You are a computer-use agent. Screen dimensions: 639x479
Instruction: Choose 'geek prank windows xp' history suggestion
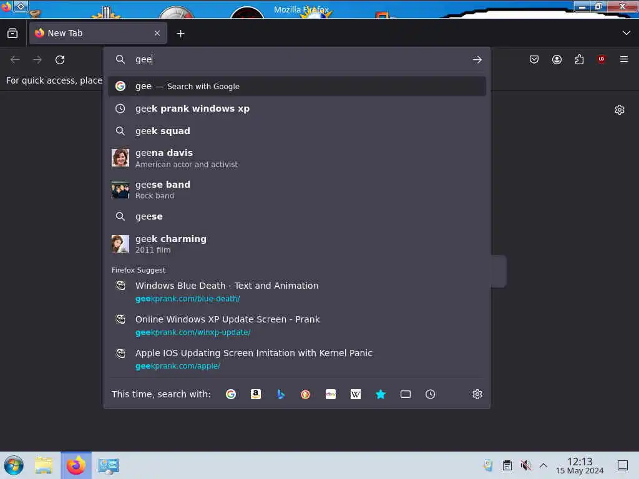[x=296, y=109]
